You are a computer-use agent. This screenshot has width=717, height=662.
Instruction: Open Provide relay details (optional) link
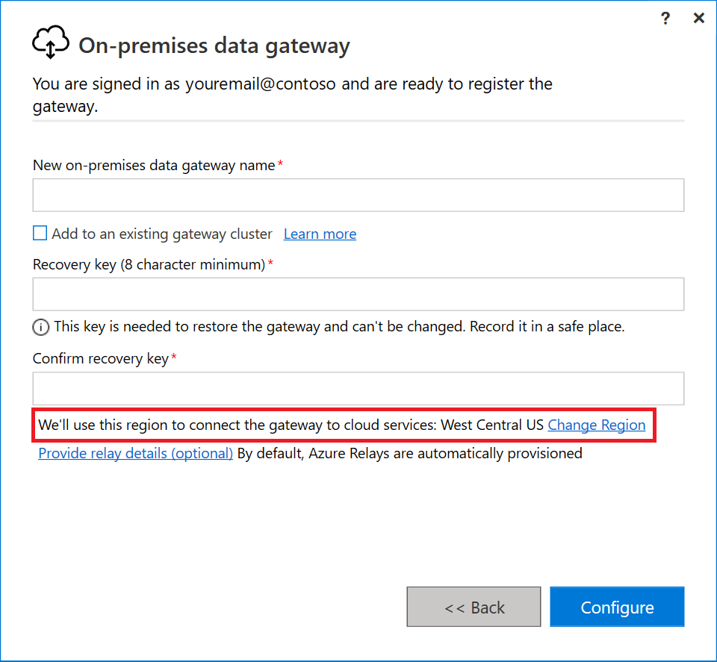[x=135, y=453]
